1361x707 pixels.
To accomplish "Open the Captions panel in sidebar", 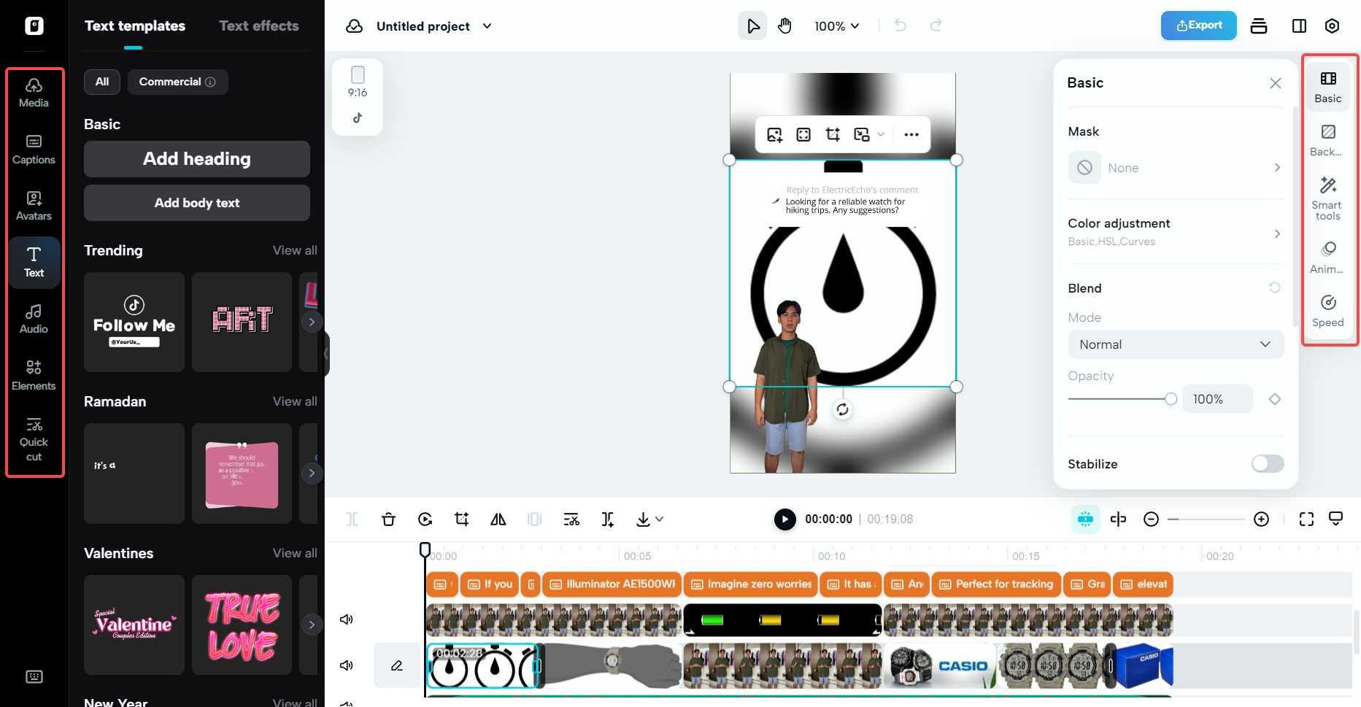I will (x=34, y=149).
